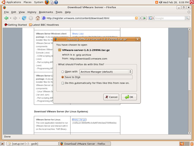Open the Home page icon
Viewport: 194px width, 146px height.
(38, 18)
